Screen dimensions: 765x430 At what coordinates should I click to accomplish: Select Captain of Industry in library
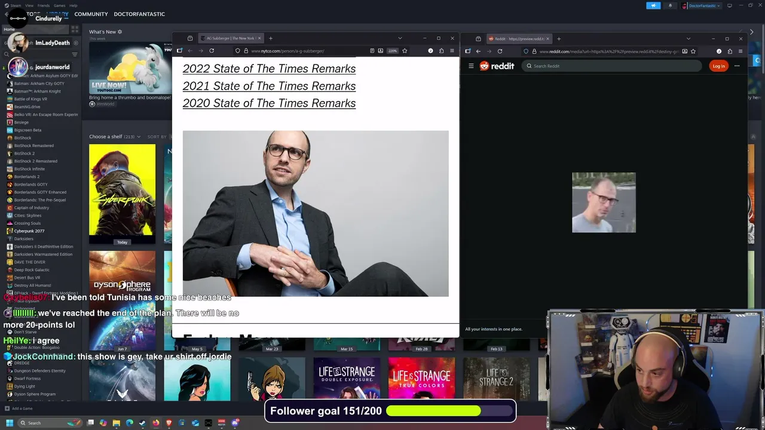point(31,208)
